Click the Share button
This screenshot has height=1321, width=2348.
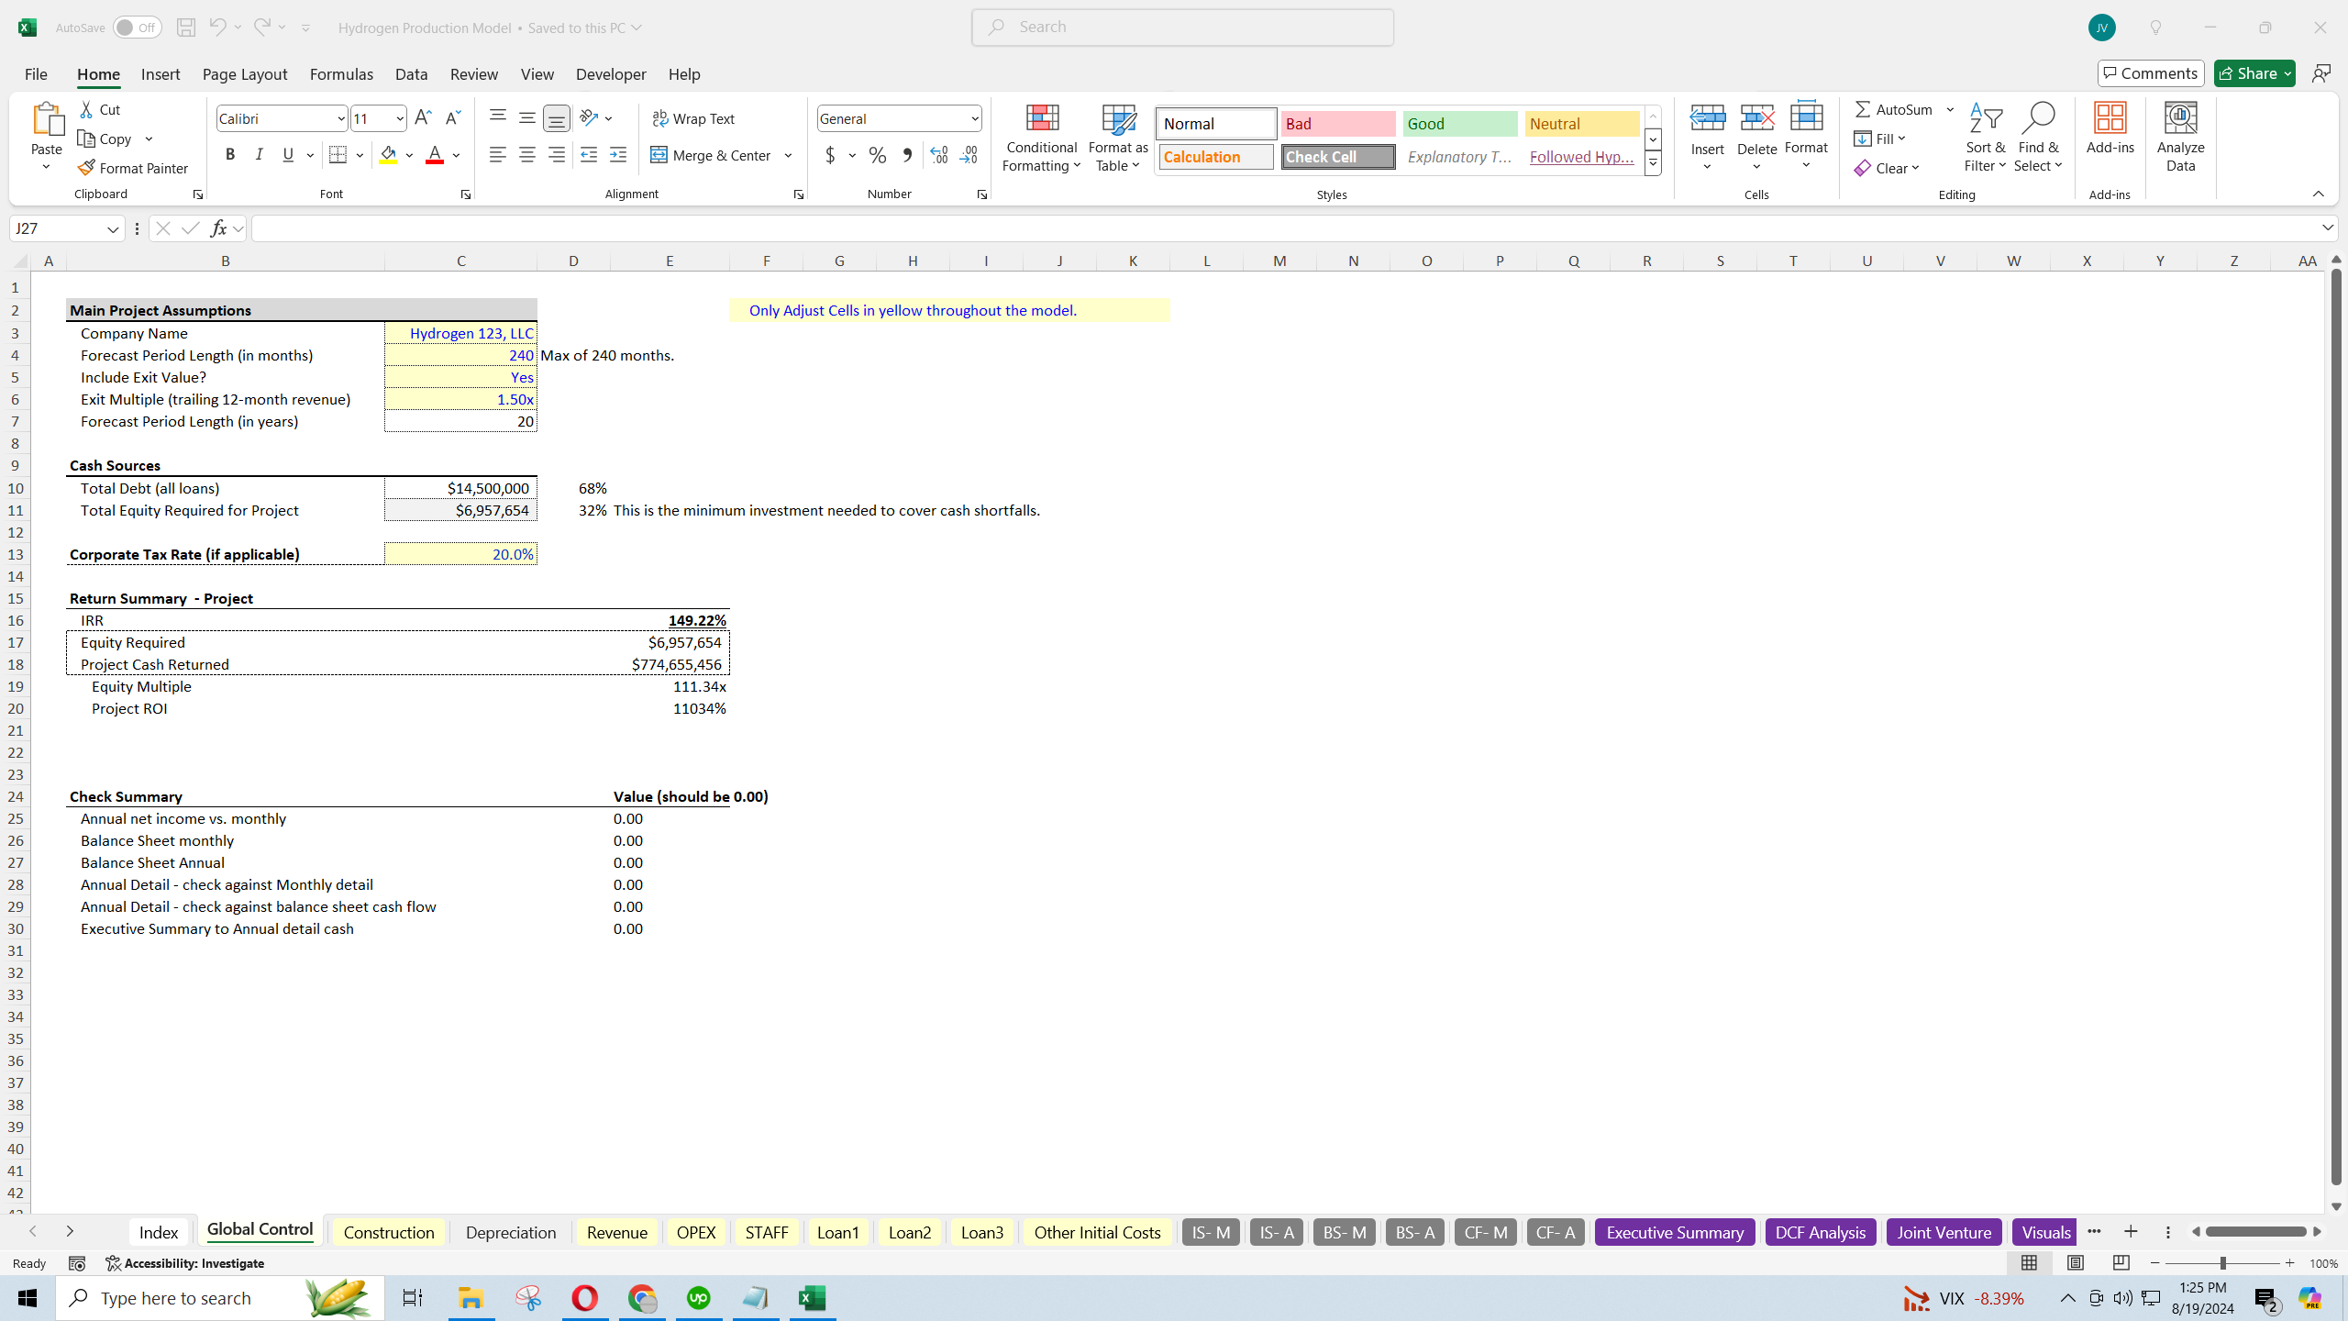click(2254, 73)
